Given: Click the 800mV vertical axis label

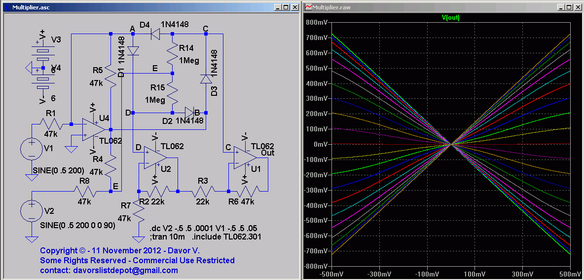Looking at the screenshot, I should (316, 22).
